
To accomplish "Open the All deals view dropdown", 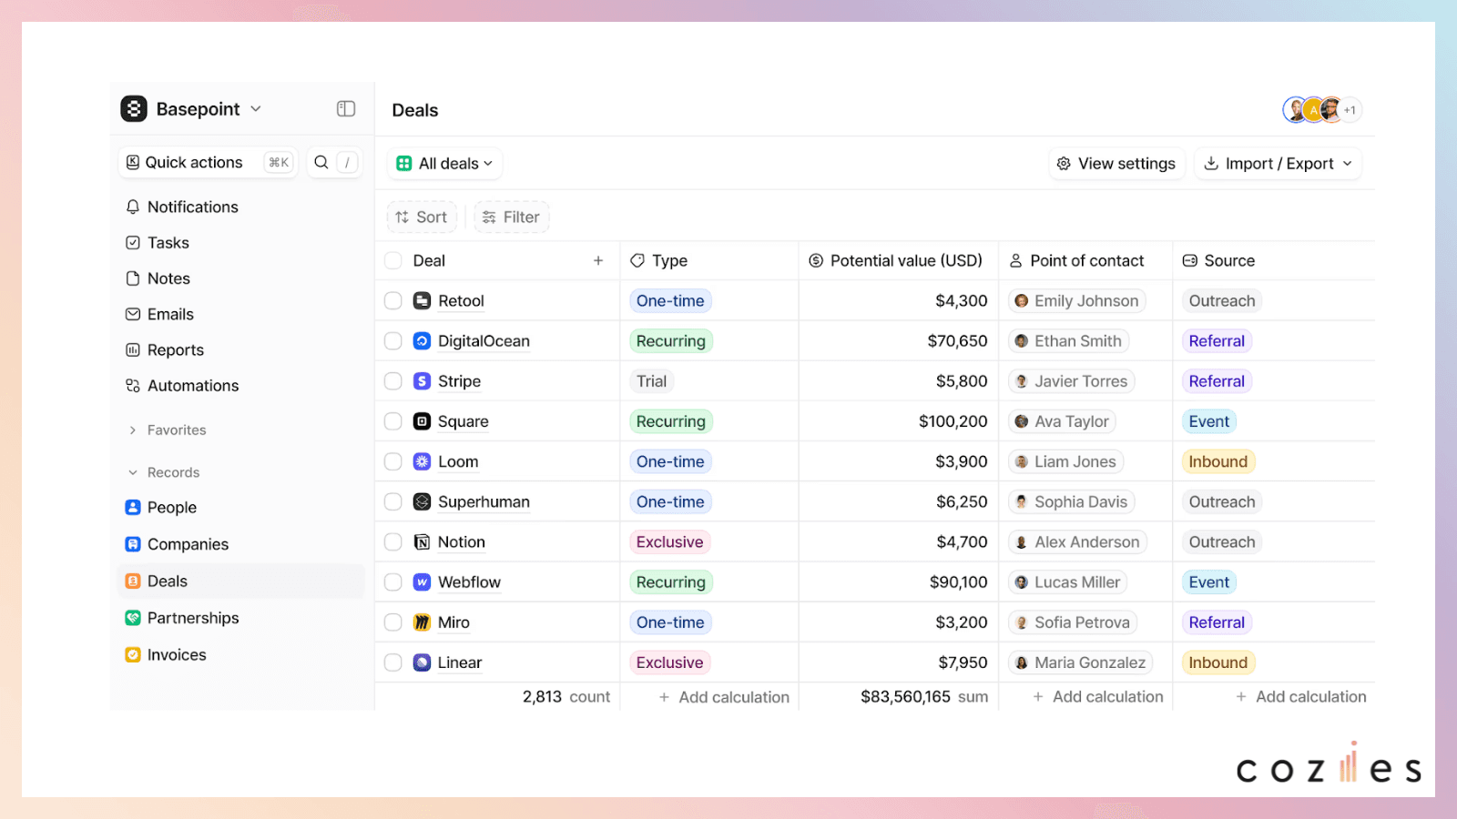I will (444, 164).
